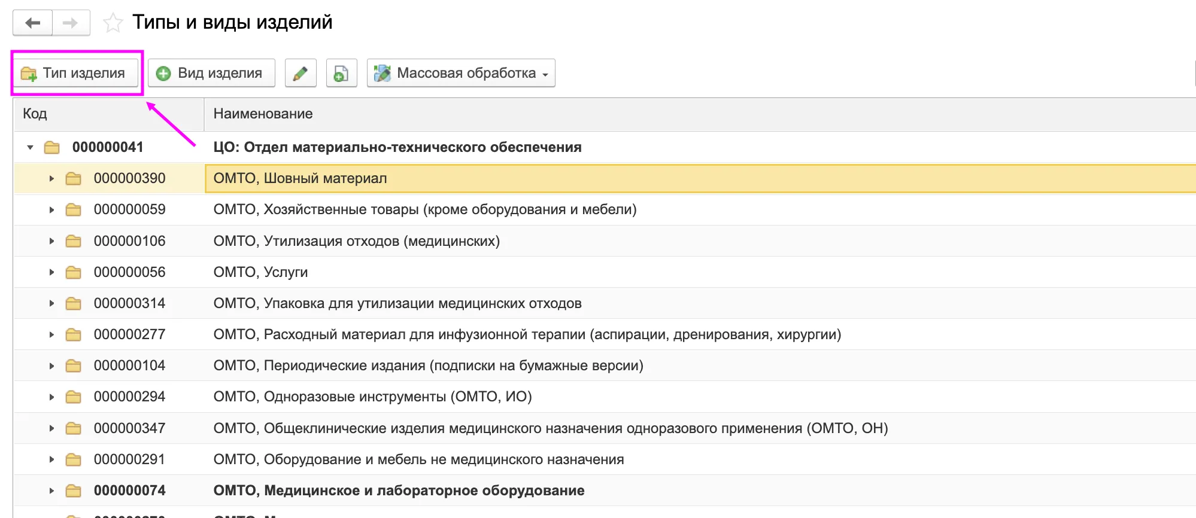Expand the 000000347 'Общеклинические изделия' group
The width and height of the screenshot is (1196, 518).
pos(51,428)
